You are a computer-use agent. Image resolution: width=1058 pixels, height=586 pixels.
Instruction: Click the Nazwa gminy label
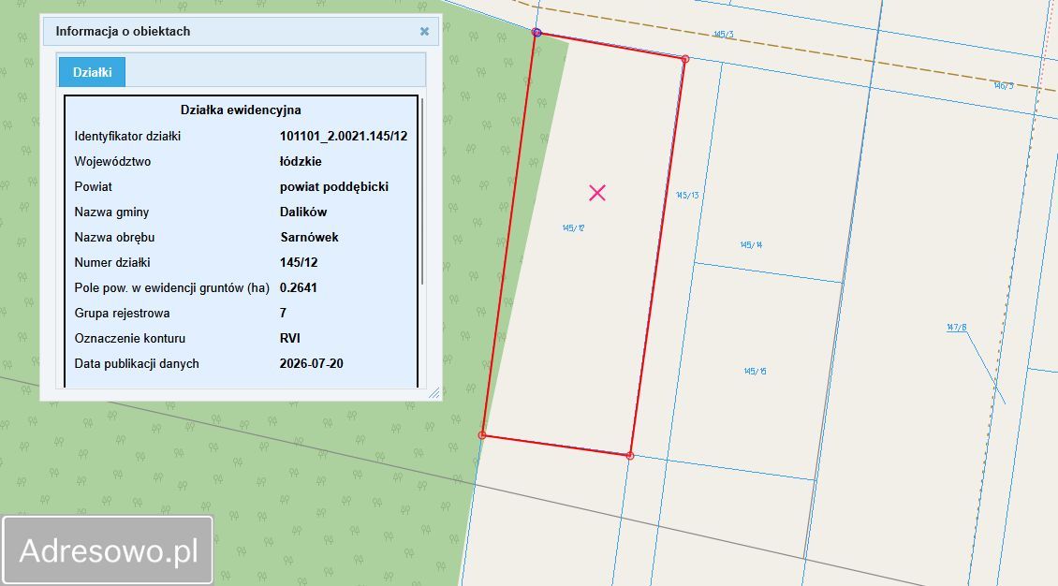[x=111, y=212]
